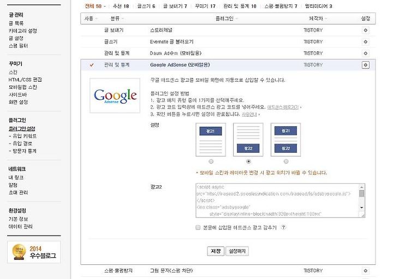Click the ad code textarea scroll-up arrow
This screenshot has height=279, width=393.
(x=362, y=187)
